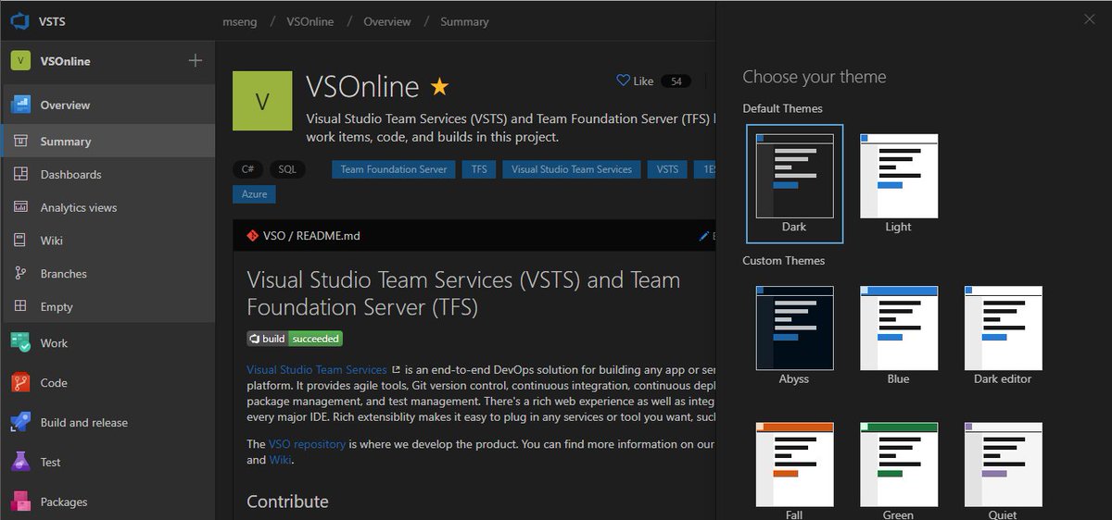
Task: Click the Choose your theme heading
Action: 815,77
